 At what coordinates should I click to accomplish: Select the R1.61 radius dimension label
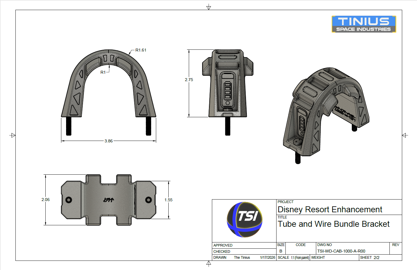(x=141, y=50)
